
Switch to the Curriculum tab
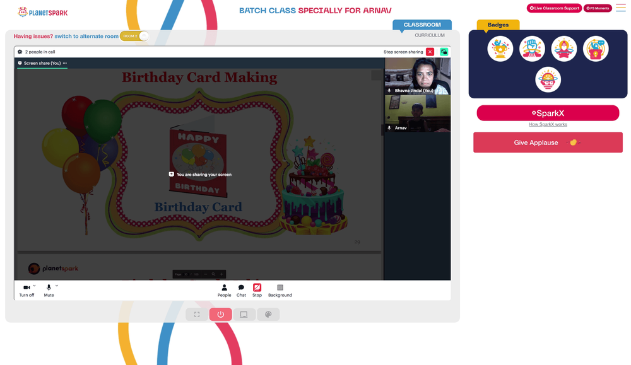click(x=430, y=35)
